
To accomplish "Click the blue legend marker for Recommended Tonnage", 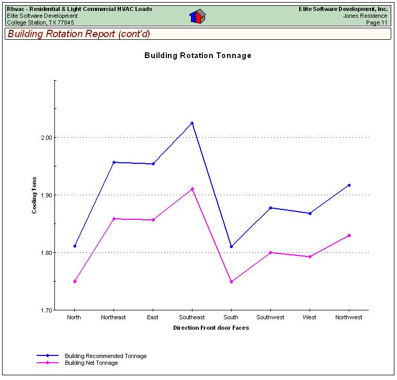I will pyautogui.click(x=48, y=356).
